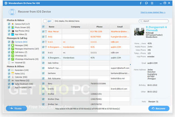Select the Messages (298) category
The height and width of the screenshot is (117, 175).
(x=21, y=45)
